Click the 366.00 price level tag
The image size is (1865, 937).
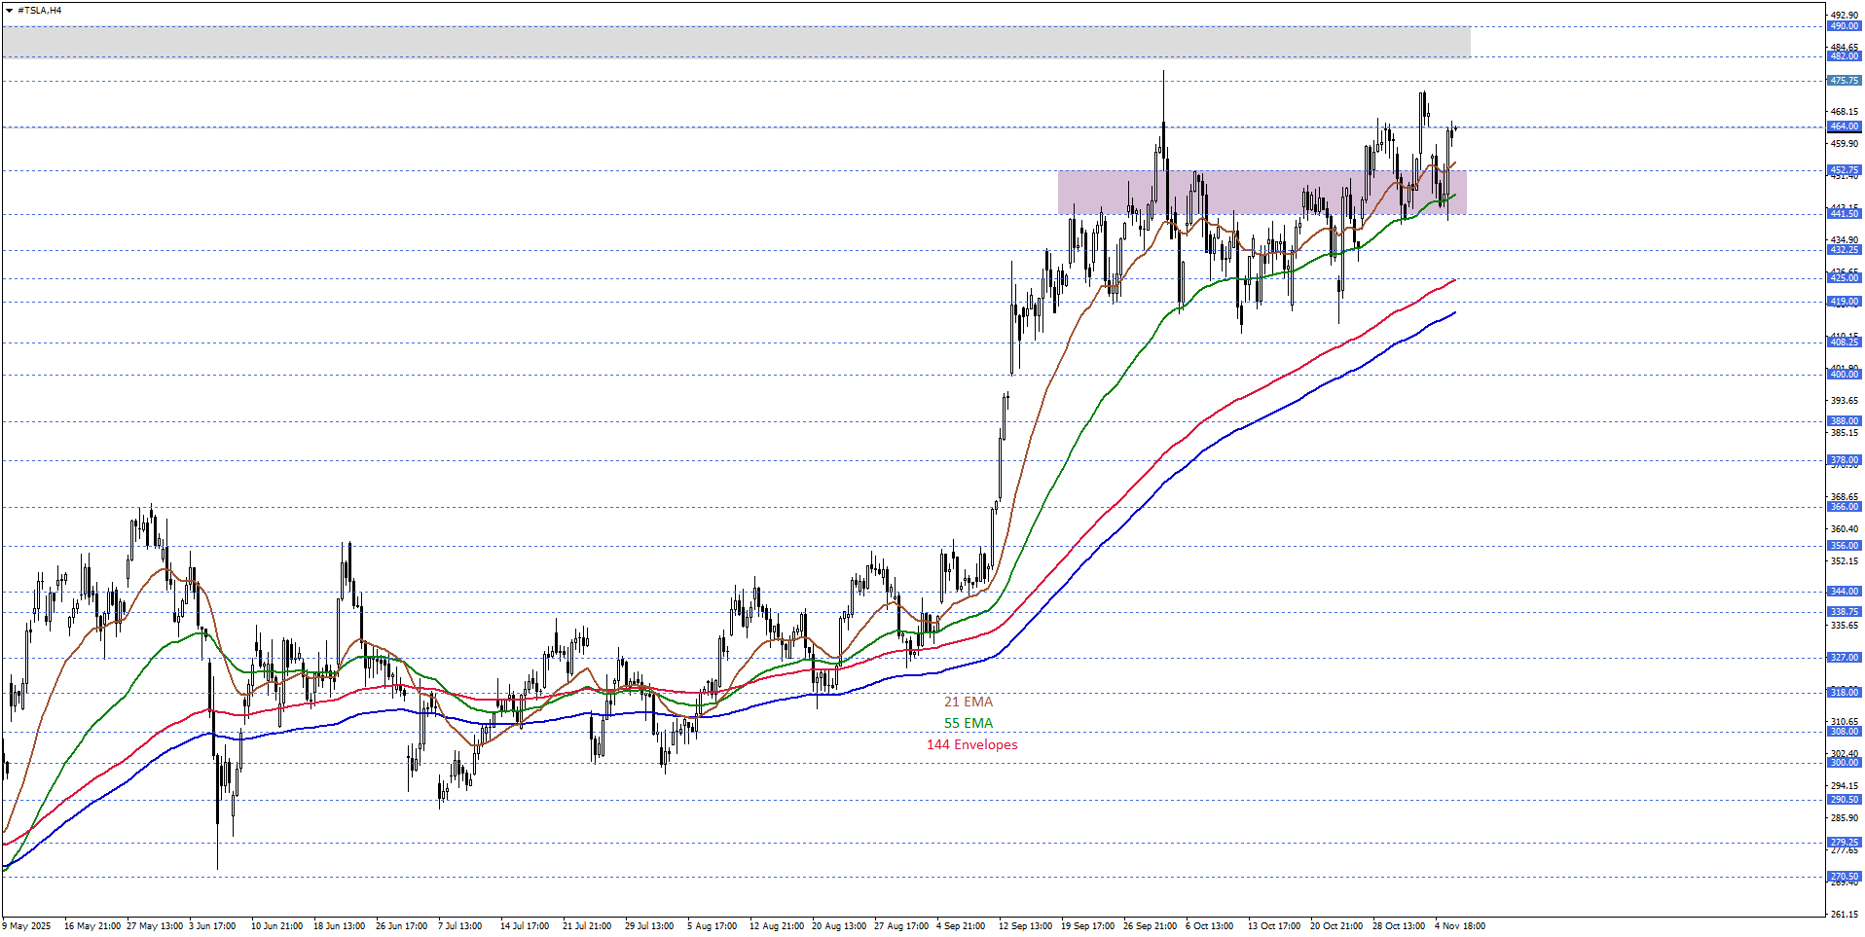pos(1844,507)
